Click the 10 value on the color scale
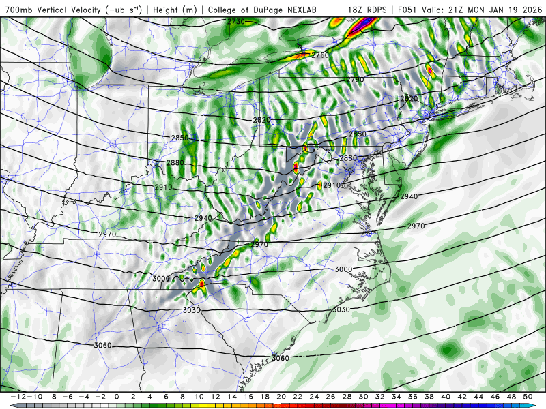 pos(199,397)
